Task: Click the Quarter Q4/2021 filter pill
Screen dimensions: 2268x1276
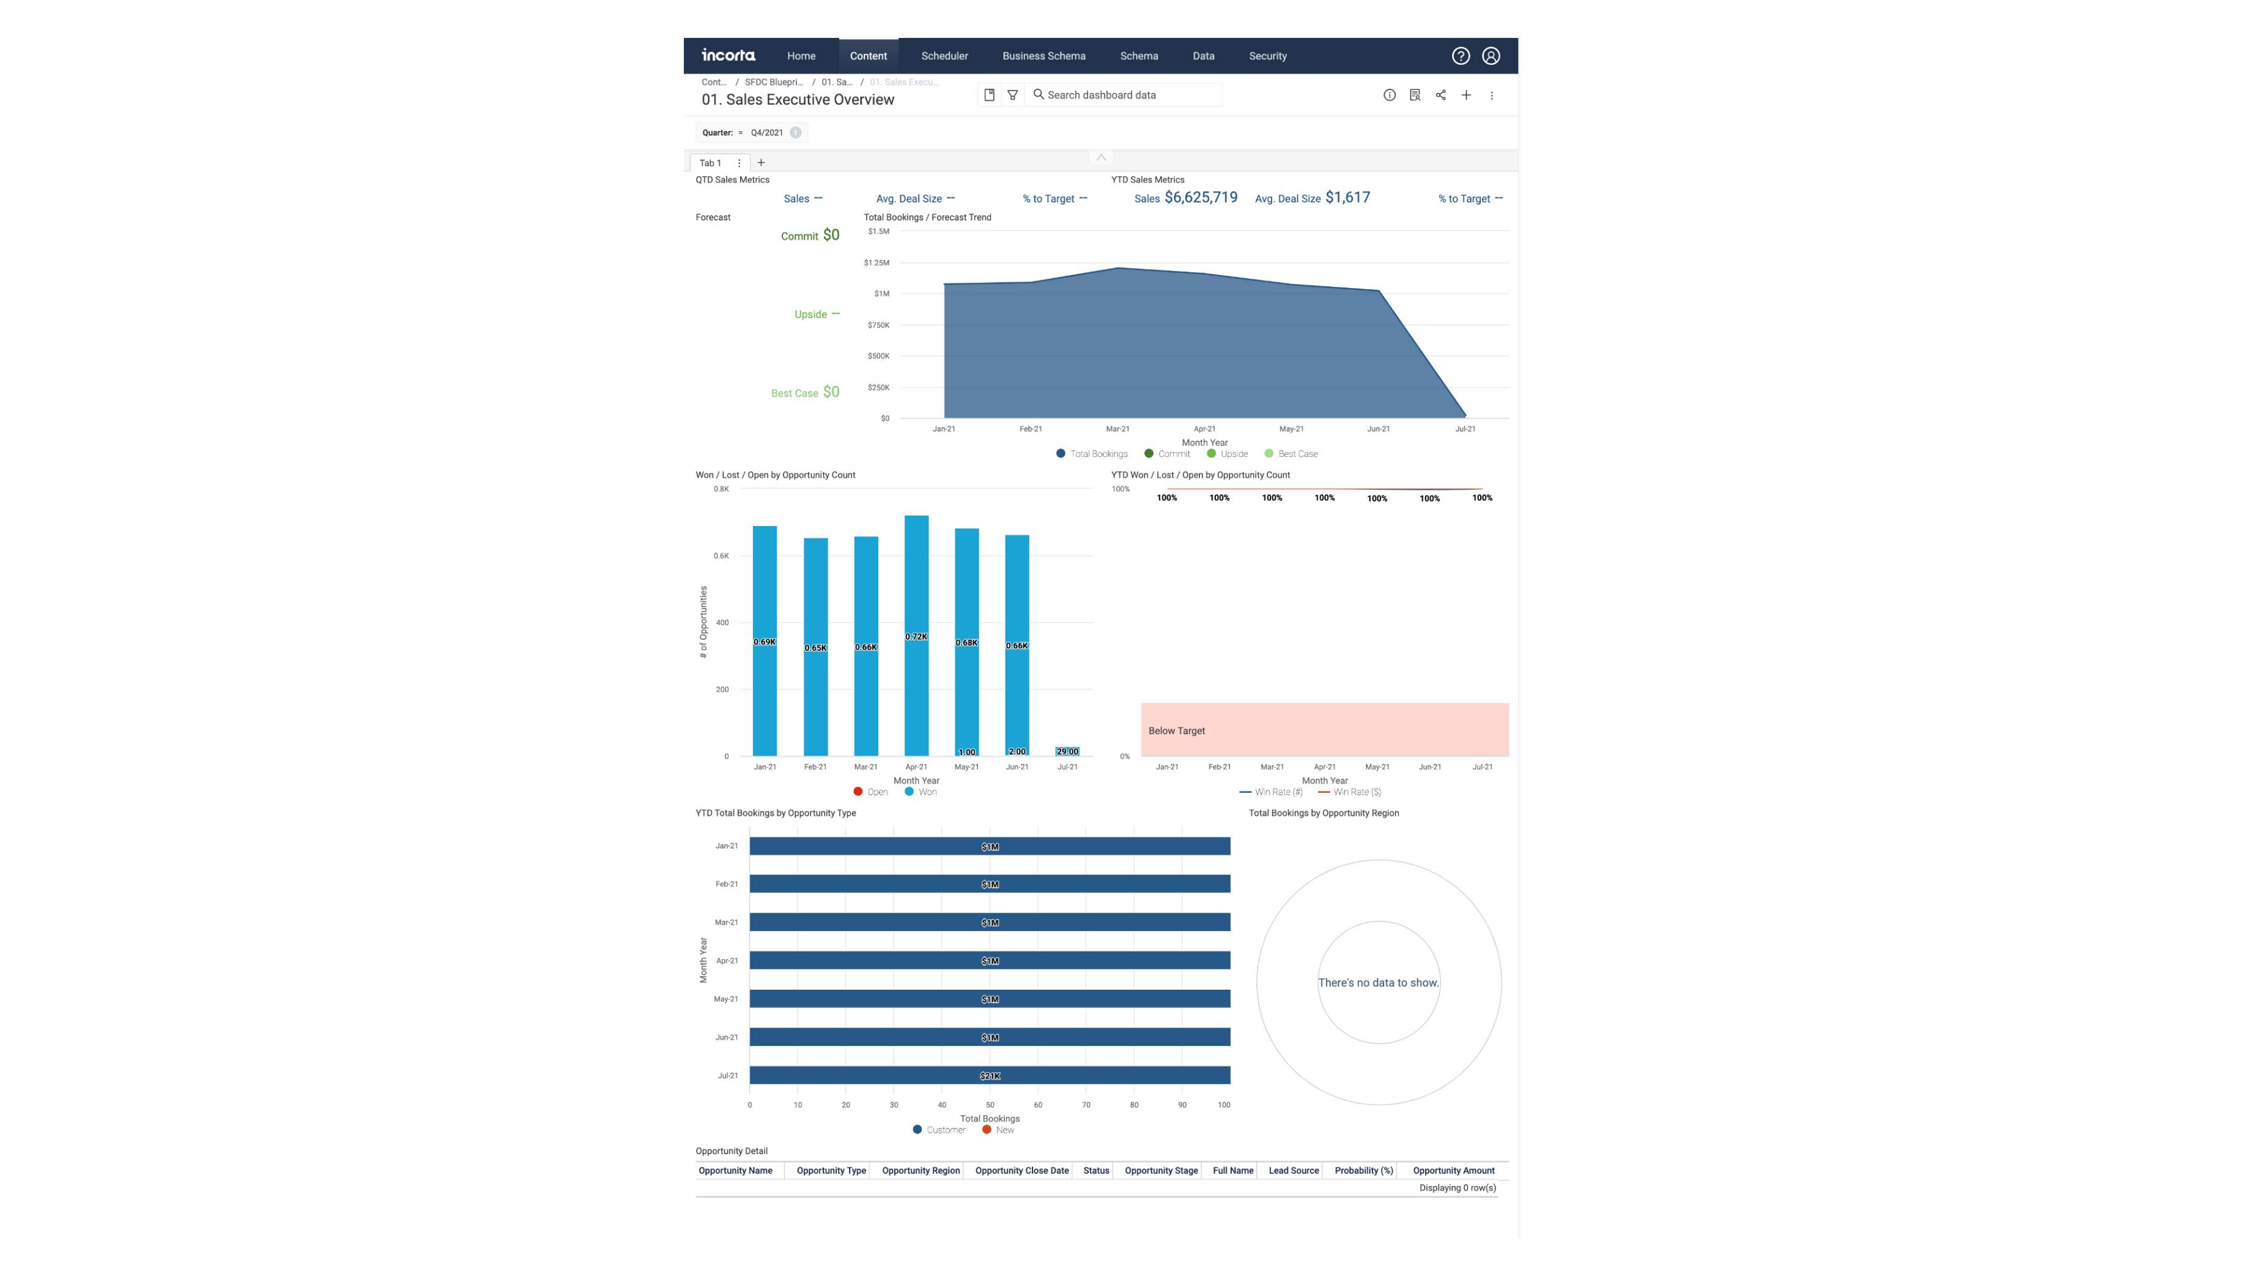Action: tap(751, 133)
